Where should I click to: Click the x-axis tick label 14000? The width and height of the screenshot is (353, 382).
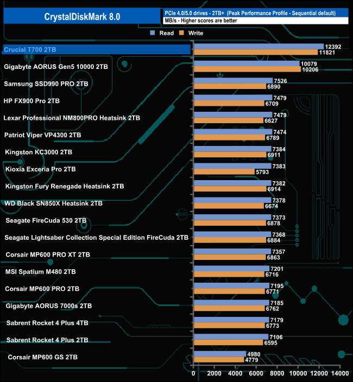click(340, 373)
